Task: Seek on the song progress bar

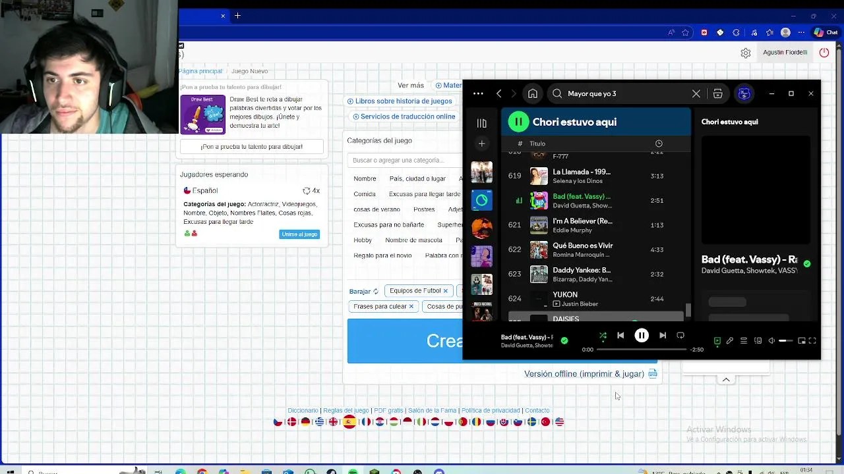Action: [642, 350]
